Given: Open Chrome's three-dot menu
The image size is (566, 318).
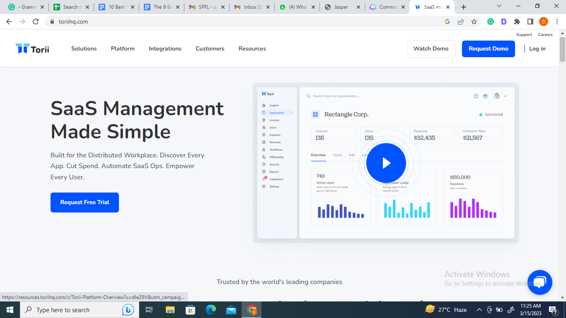Looking at the screenshot, I should (x=557, y=22).
